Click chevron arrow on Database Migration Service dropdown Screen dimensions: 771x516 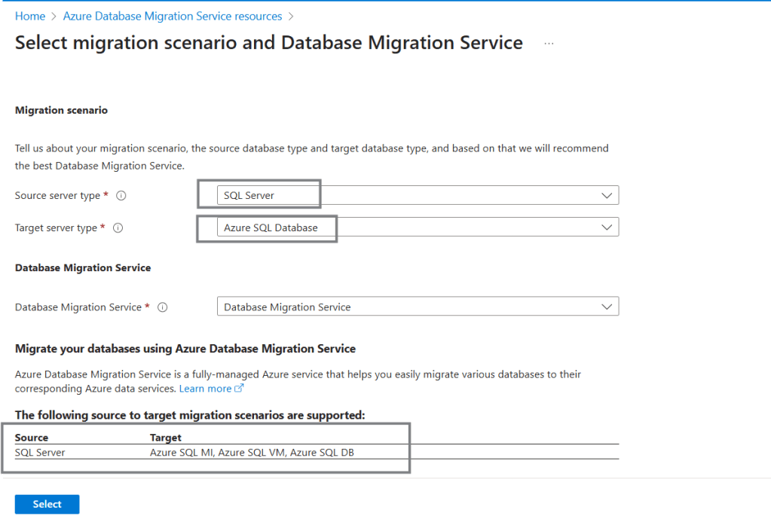(607, 307)
